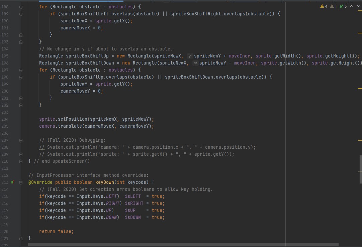Image resolution: width=362 pixels, height=247 pixels.
Task: Select the previous-problem up chevron icon
Action: (351, 6)
